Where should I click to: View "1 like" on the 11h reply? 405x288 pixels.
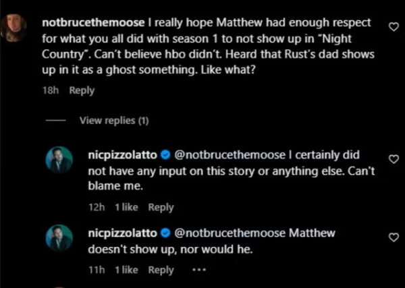[127, 270]
